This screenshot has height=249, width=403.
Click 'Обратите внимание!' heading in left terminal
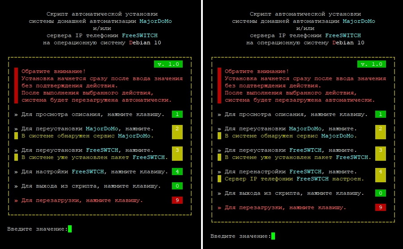(53, 71)
